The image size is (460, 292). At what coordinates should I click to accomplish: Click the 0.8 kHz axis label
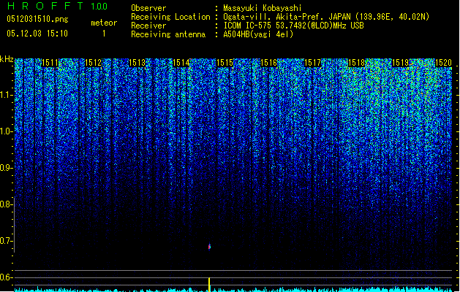tap(6, 204)
